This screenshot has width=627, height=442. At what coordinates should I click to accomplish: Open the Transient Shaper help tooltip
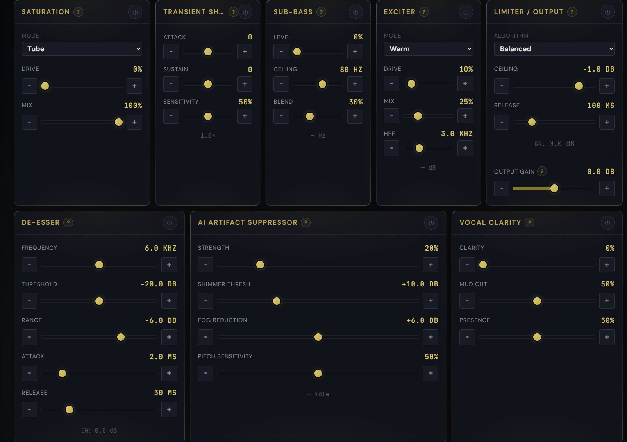(x=233, y=12)
